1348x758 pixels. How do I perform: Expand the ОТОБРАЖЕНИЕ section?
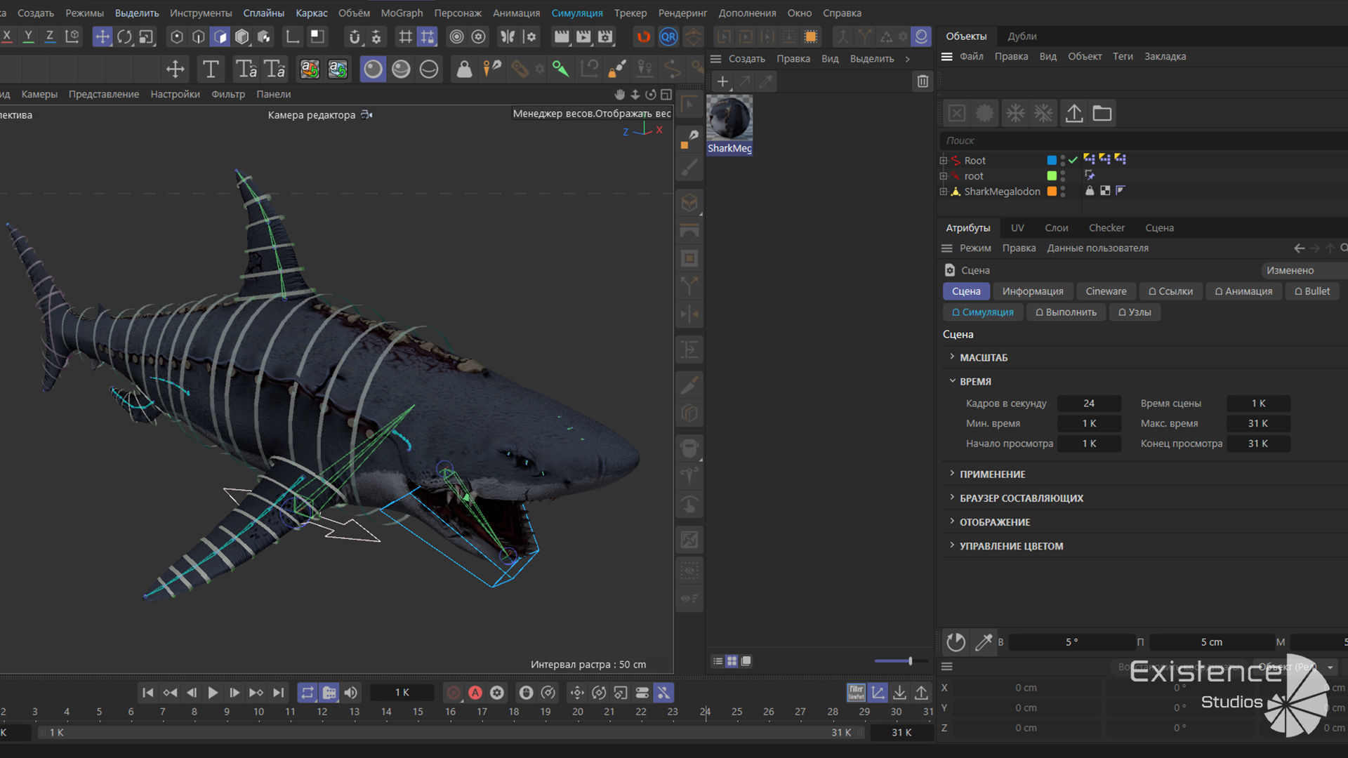click(952, 521)
